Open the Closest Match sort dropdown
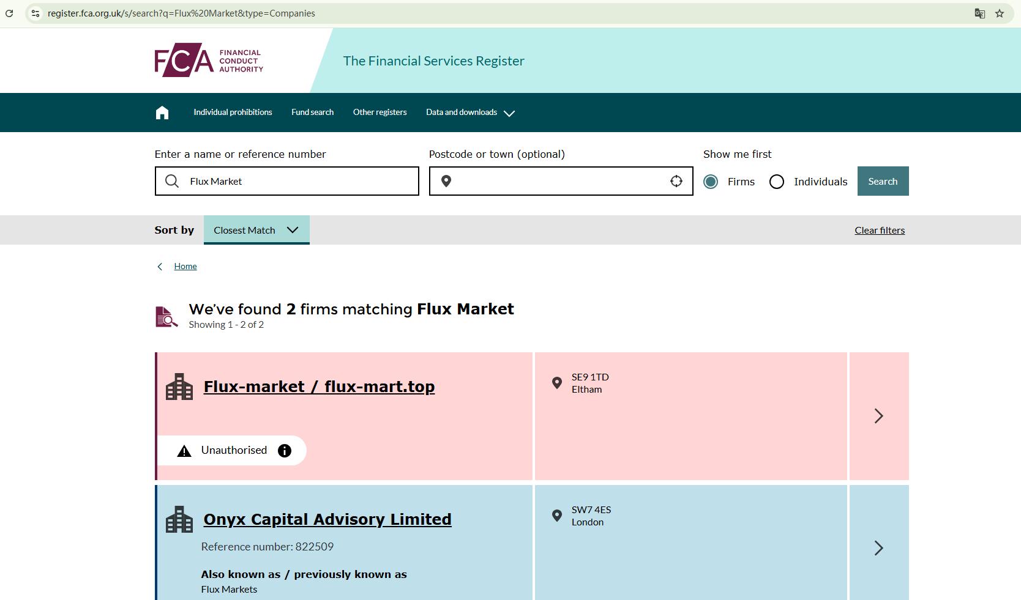 256,230
